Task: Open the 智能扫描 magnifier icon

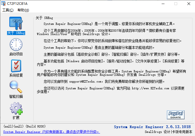Action: point(16,87)
